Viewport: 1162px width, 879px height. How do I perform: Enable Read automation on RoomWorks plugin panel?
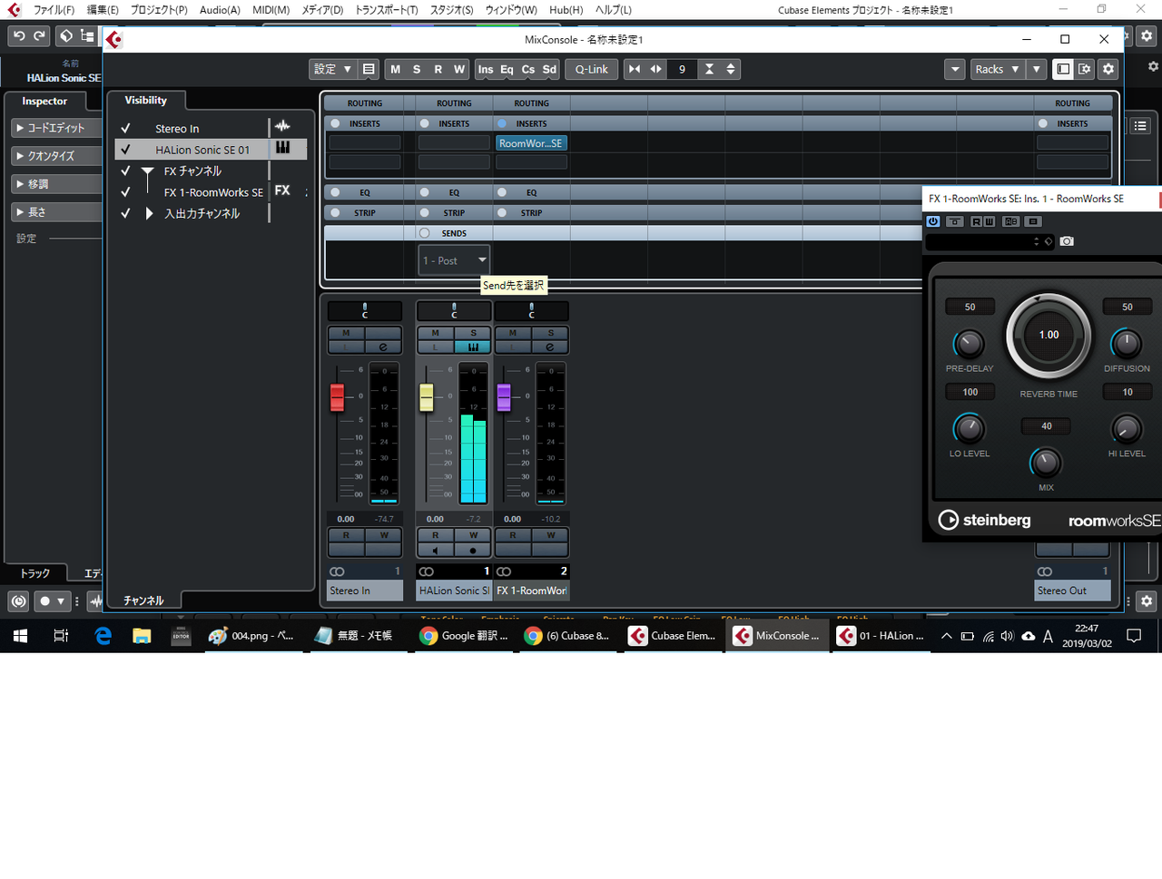pyautogui.click(x=977, y=221)
